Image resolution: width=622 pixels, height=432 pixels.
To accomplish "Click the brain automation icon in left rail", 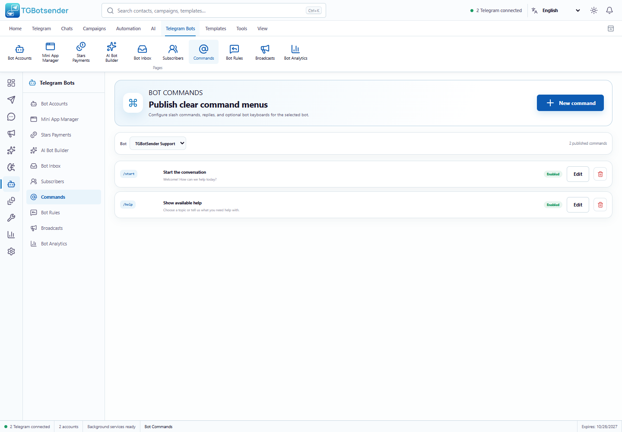I will (11, 167).
